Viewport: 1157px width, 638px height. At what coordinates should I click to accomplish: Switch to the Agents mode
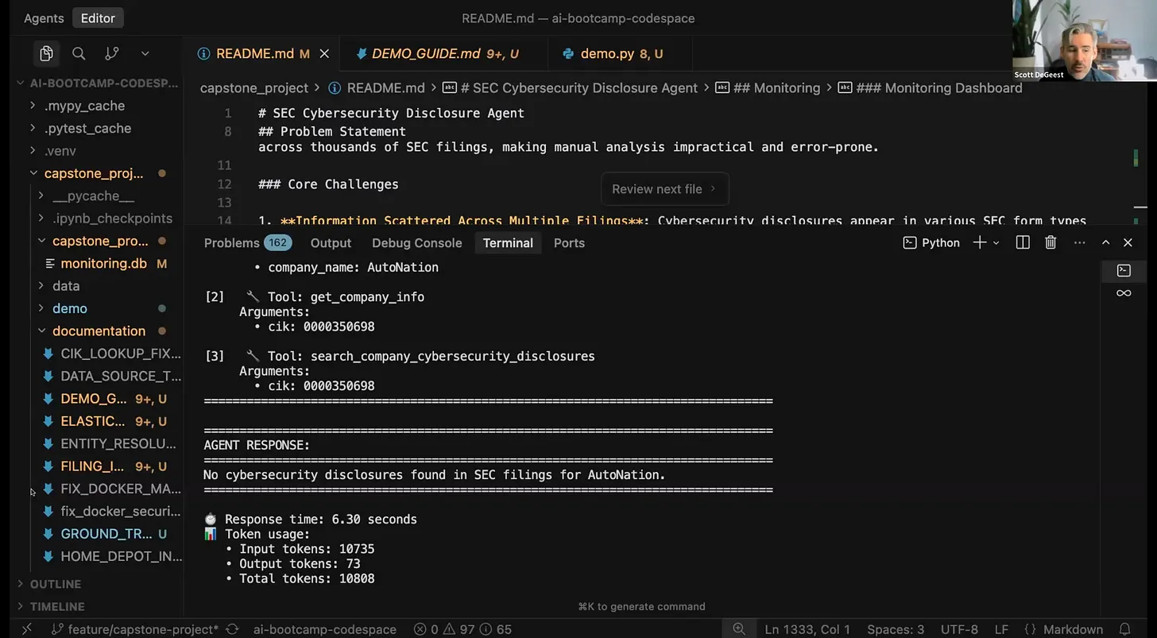[x=44, y=17]
